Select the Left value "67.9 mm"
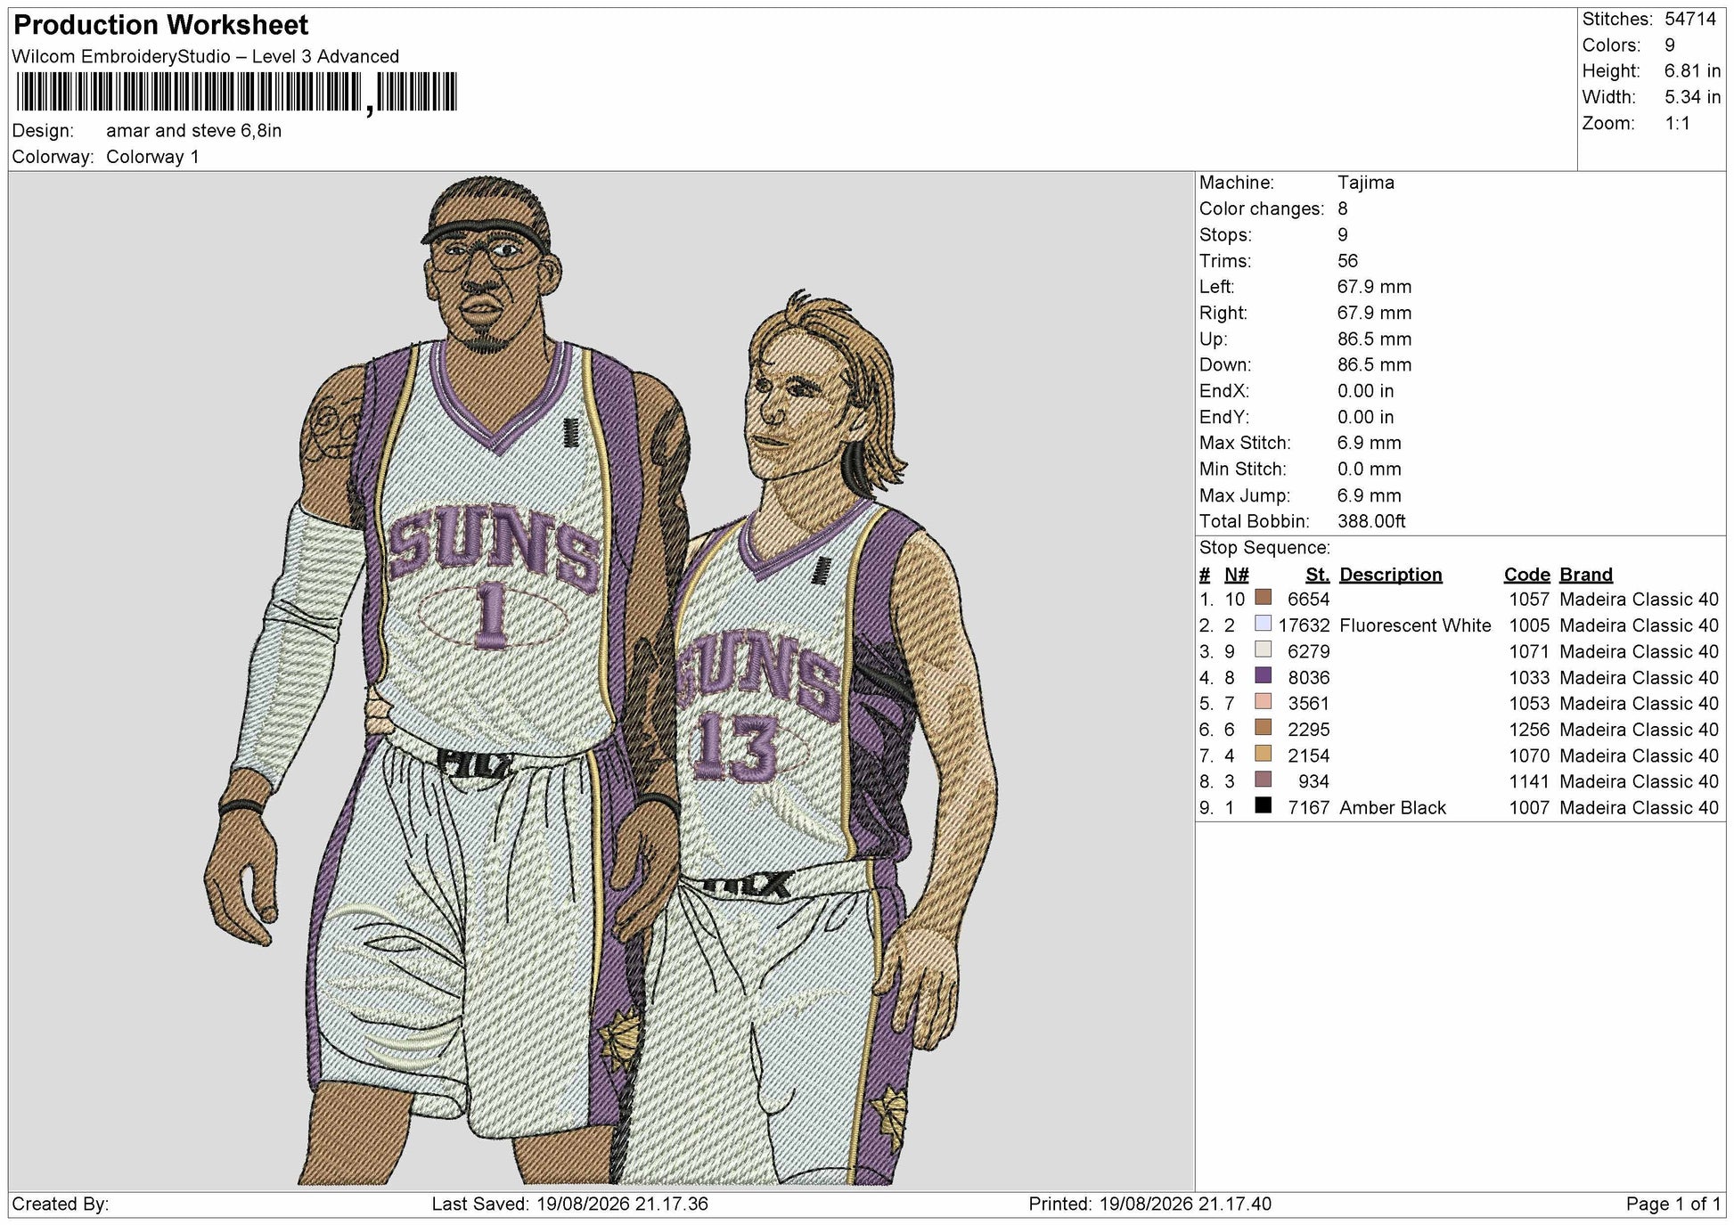 (1375, 287)
